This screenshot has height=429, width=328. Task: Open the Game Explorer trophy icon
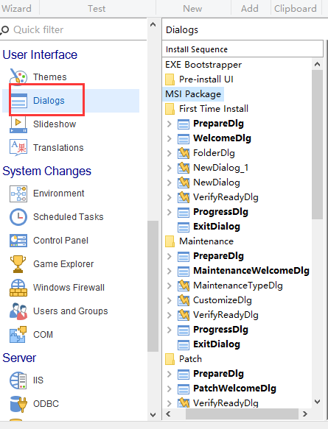pyautogui.click(x=18, y=264)
